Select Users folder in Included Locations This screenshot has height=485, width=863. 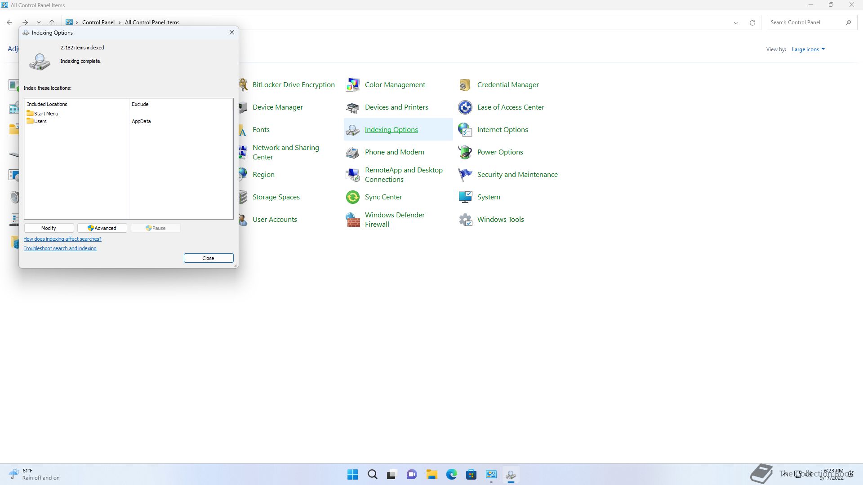coord(37,121)
